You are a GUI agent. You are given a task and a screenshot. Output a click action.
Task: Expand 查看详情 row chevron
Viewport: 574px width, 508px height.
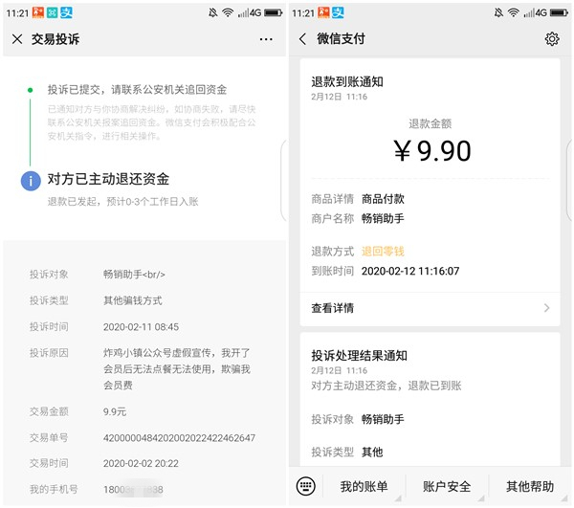546,308
